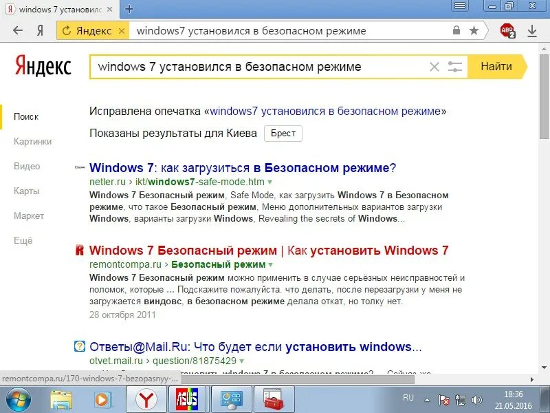Expand Ещё in the sidebar
The width and height of the screenshot is (550, 413).
23,240
